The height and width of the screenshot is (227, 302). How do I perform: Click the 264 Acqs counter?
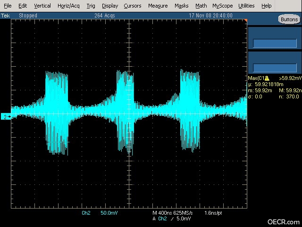pyautogui.click(x=105, y=16)
